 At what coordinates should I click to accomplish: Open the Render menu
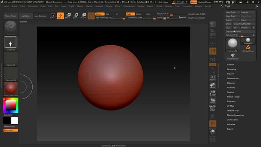[x=141, y=6]
